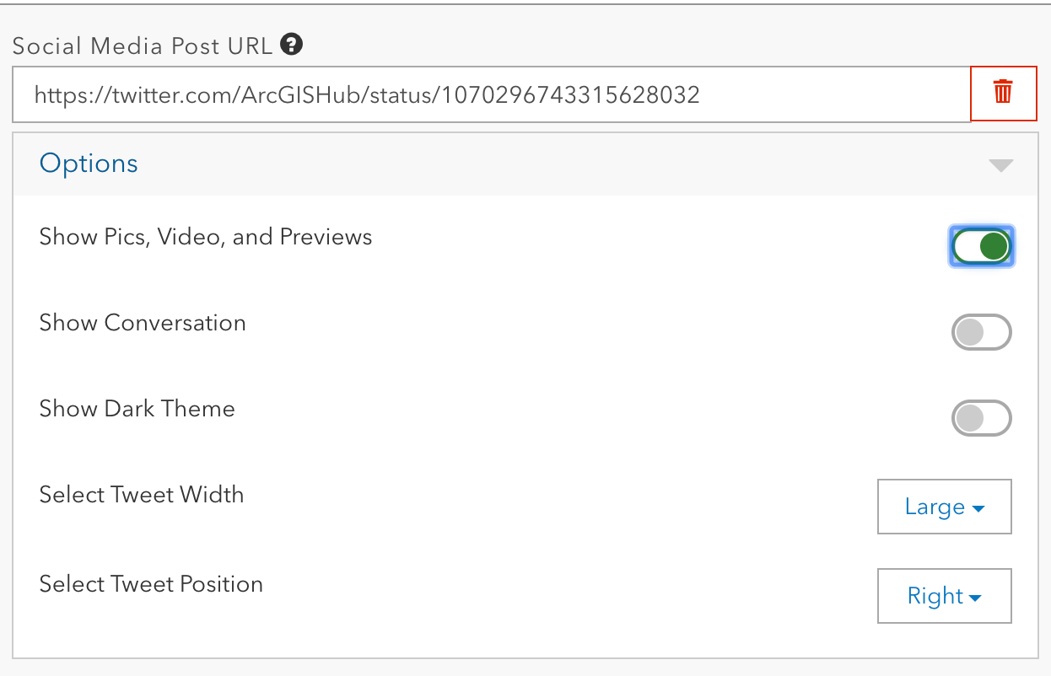Click the Select Tweet Width label

tap(142, 494)
